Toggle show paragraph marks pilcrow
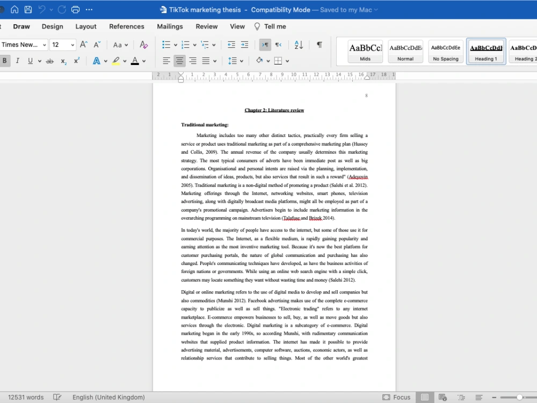Viewport: 537px width, 403px height. coord(319,45)
